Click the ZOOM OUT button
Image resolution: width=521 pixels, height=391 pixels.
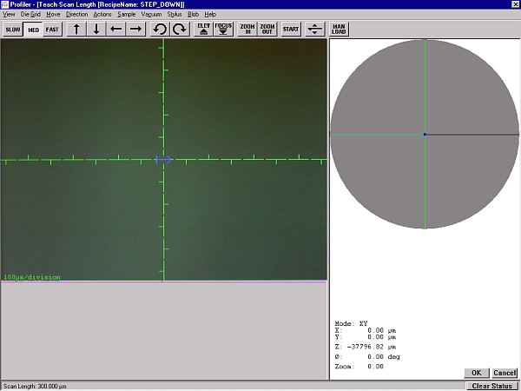267,30
